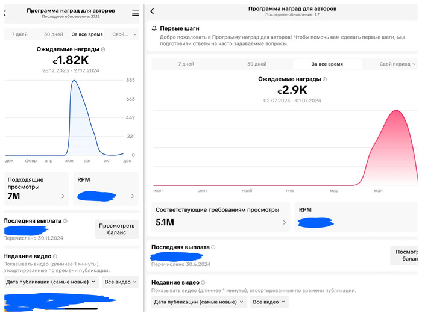This screenshot has height=316, width=422.
Task: Open the hamburger menu in left panel
Action: (x=136, y=13)
